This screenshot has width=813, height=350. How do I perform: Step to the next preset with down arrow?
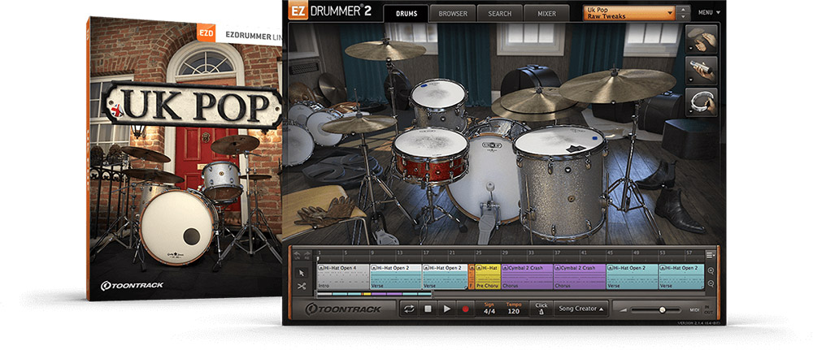[684, 16]
